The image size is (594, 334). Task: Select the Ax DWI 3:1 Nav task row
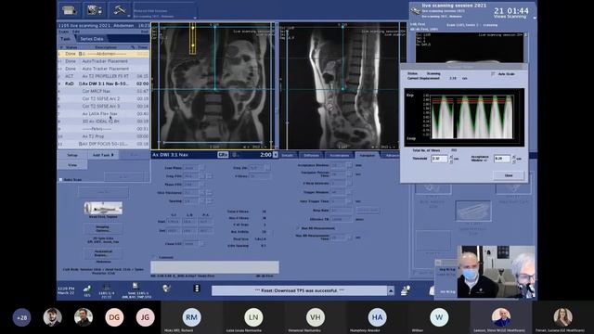pos(103,83)
